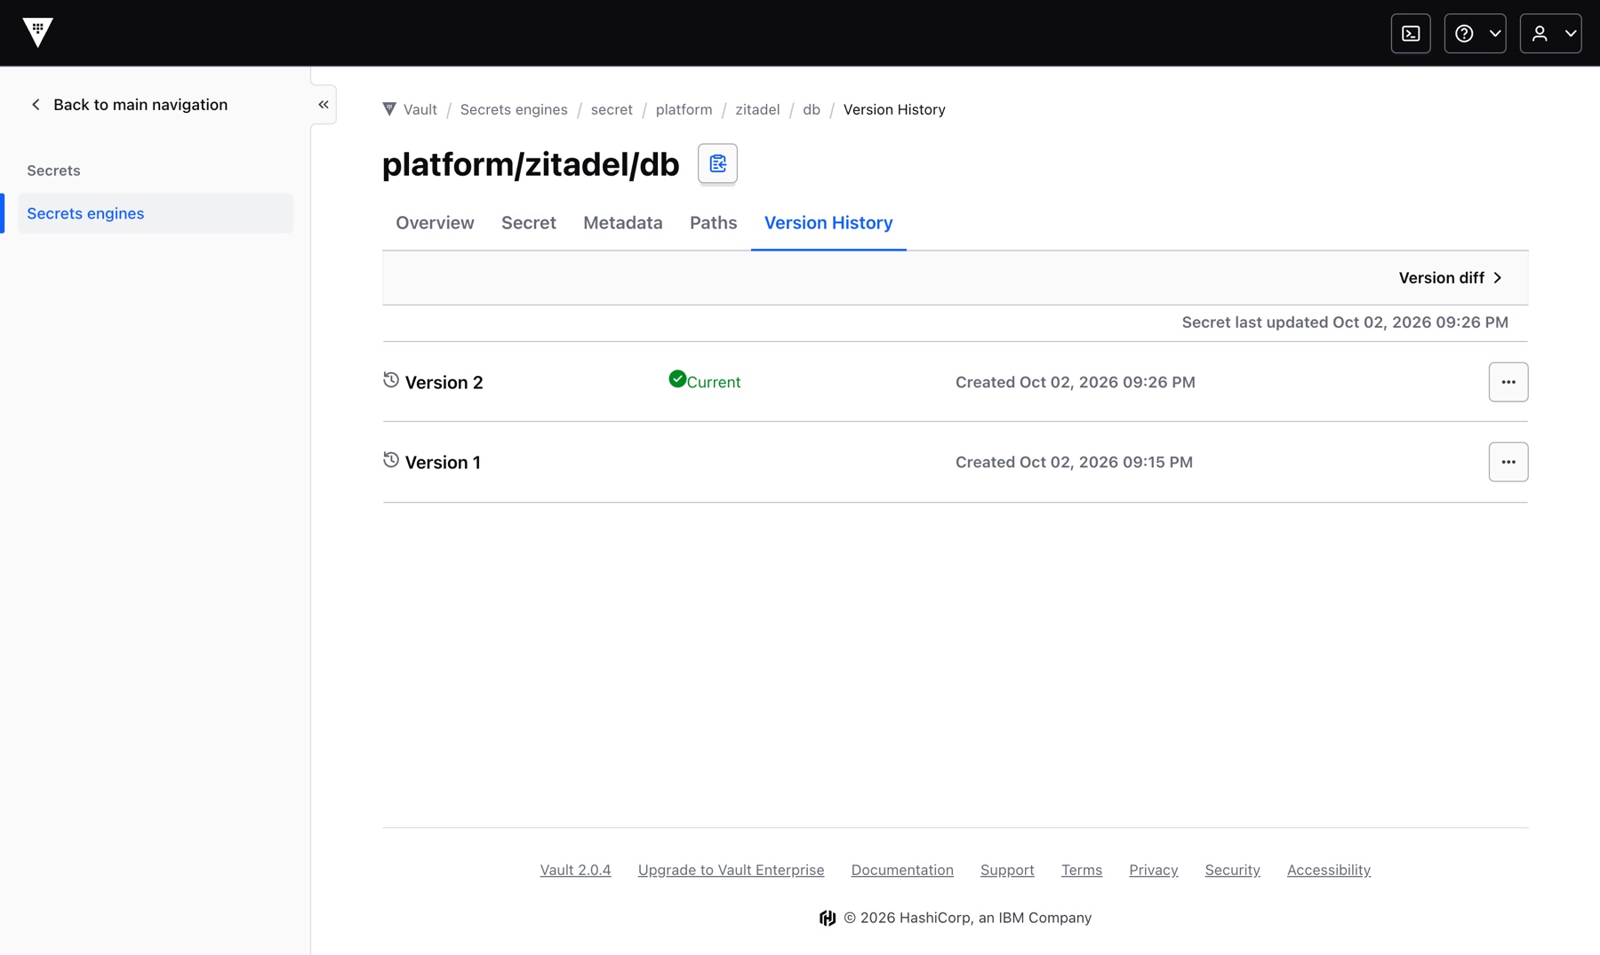Open the web REPL console icon
1600x955 pixels.
click(1411, 34)
